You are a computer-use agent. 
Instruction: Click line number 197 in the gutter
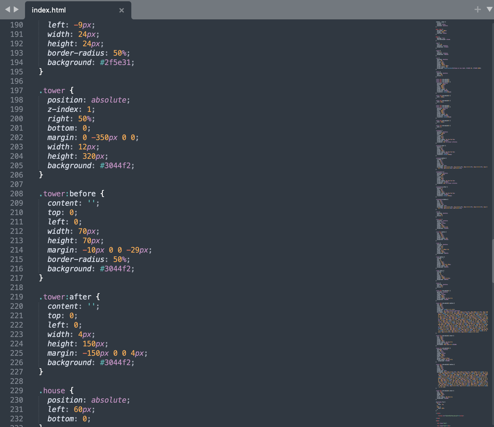click(17, 91)
